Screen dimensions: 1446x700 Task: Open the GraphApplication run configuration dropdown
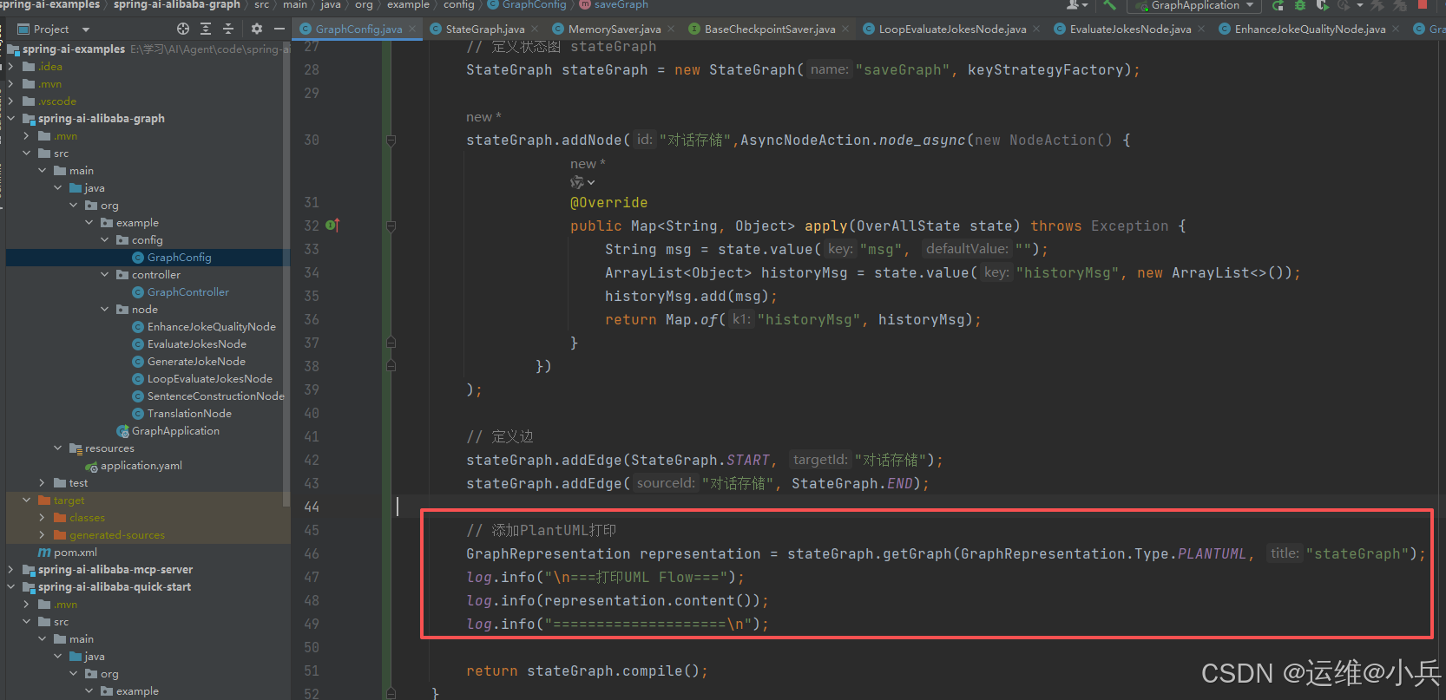coord(1195,5)
